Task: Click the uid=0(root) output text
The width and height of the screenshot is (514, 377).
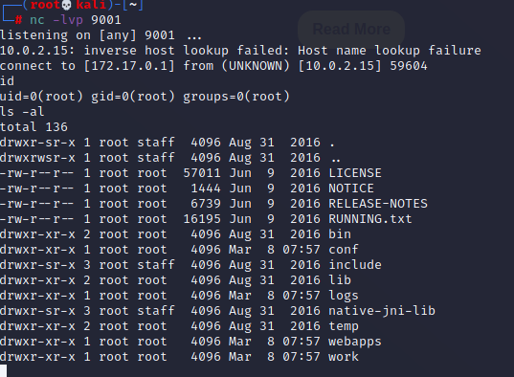Action: click(41, 97)
